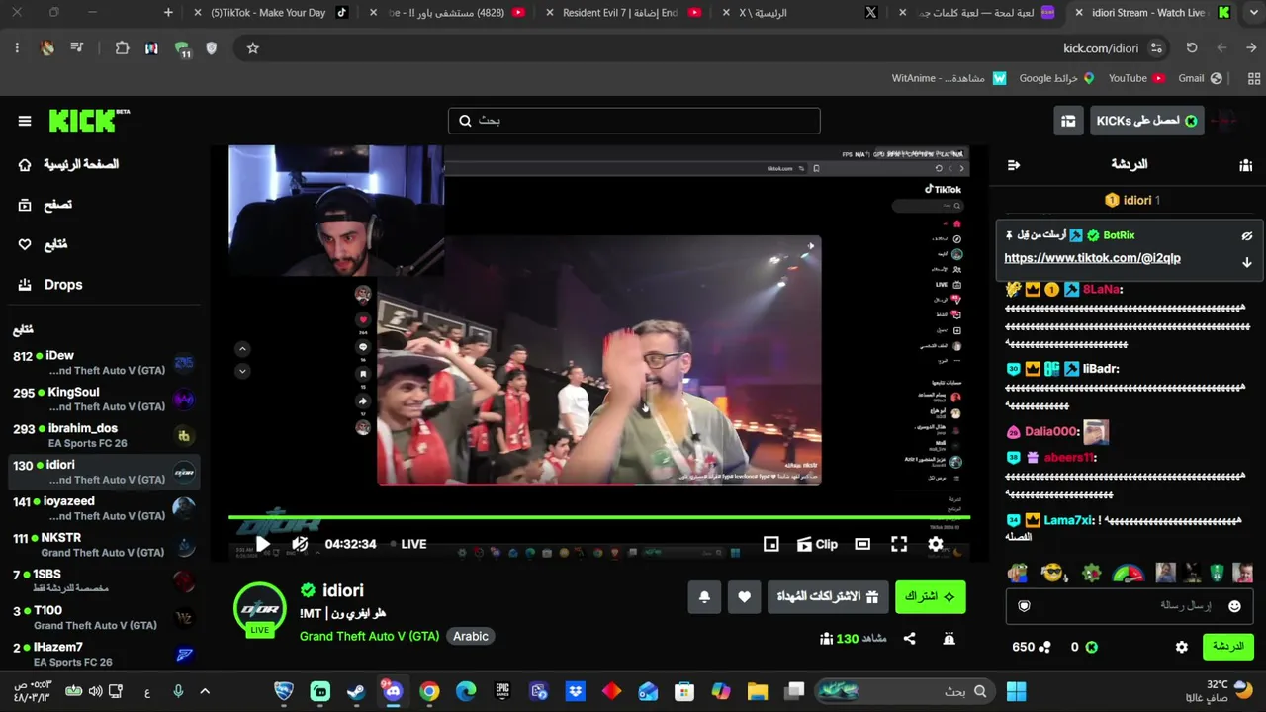Hide the pinned BotRix message

coord(1246,236)
